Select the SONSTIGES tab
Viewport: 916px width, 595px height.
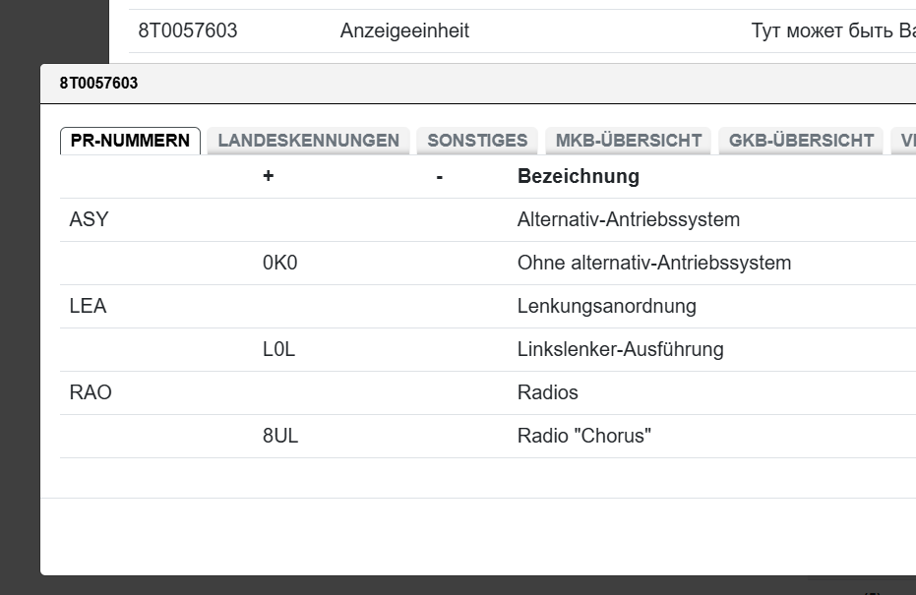coord(477,141)
